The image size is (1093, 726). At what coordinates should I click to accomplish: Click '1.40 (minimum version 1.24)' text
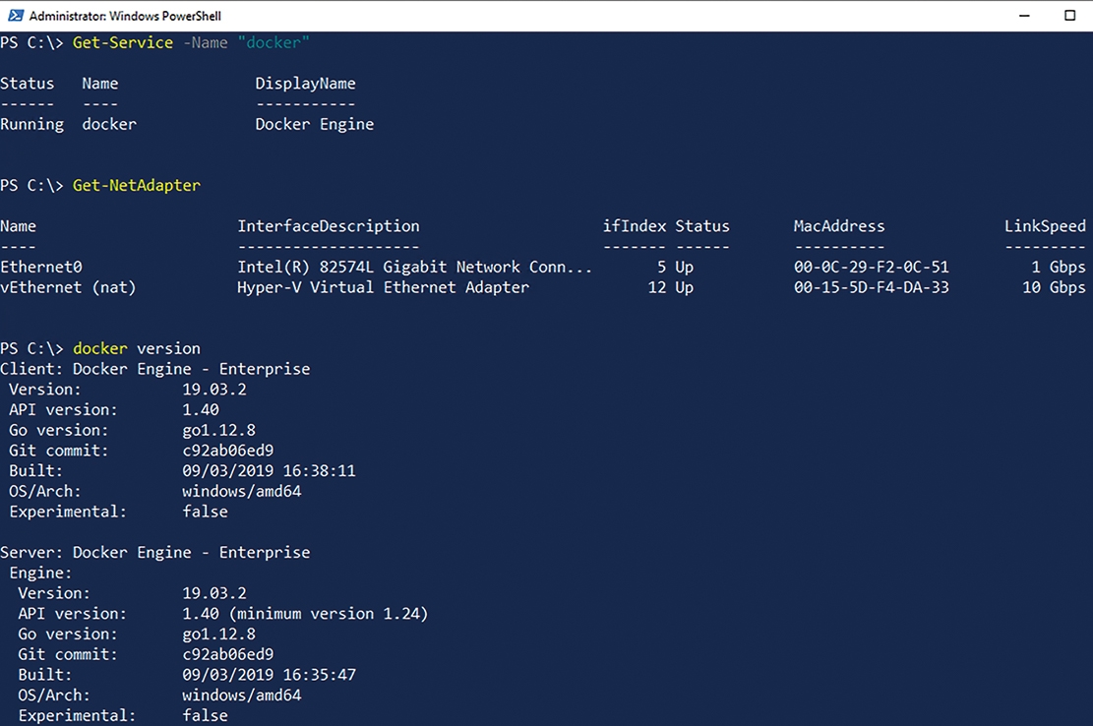(x=305, y=614)
